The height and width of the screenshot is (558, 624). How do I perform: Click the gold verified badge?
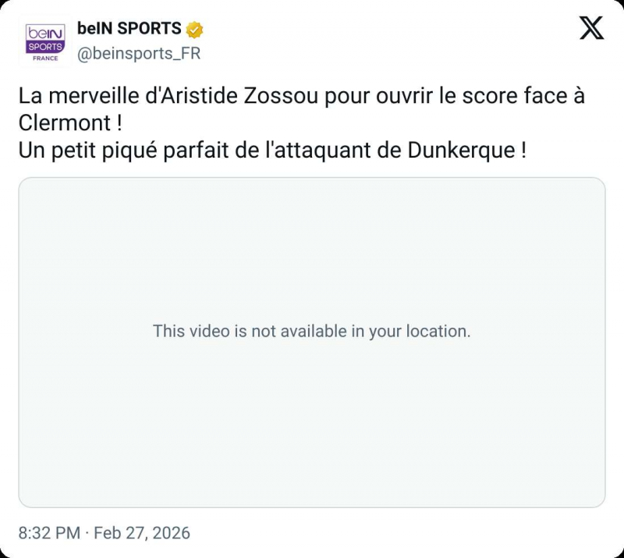[x=195, y=30]
